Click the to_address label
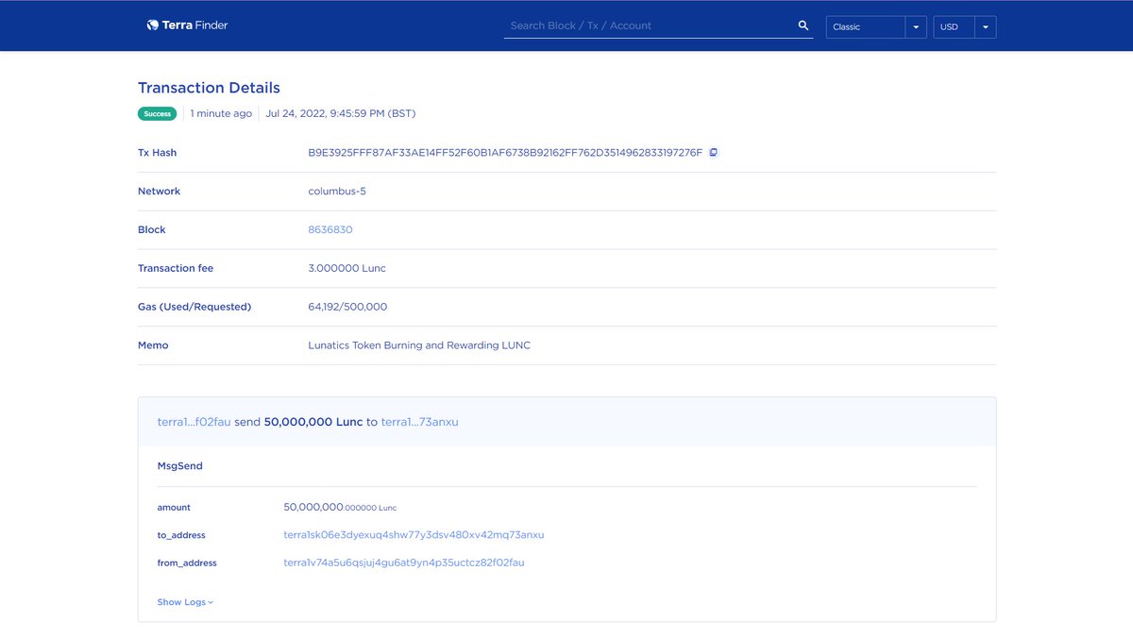1133x638 pixels. 181,535
